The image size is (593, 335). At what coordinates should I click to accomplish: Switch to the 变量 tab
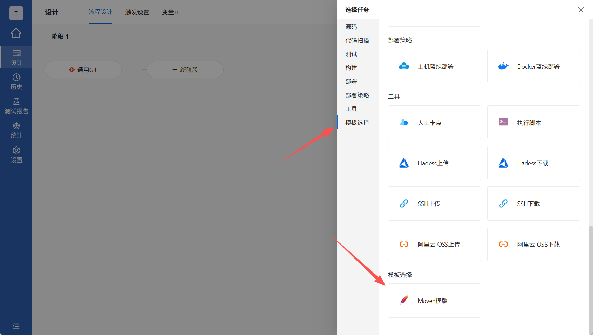point(170,12)
